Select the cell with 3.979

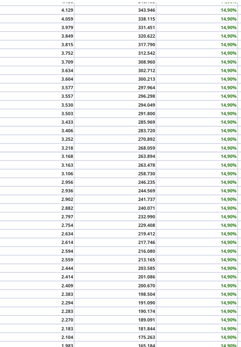[x=67, y=28]
